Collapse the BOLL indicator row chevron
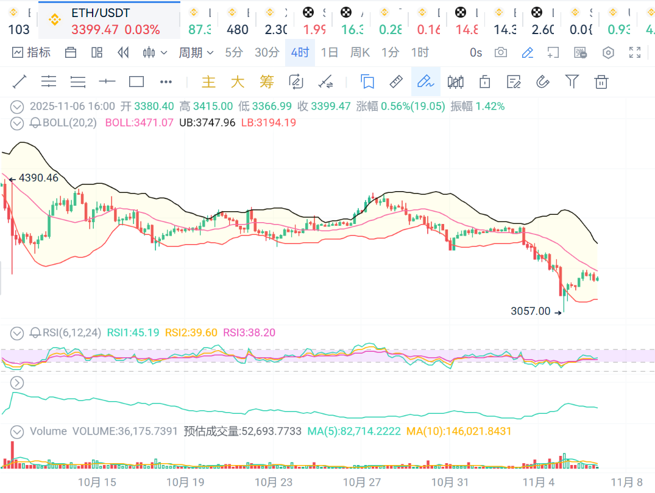 point(18,123)
